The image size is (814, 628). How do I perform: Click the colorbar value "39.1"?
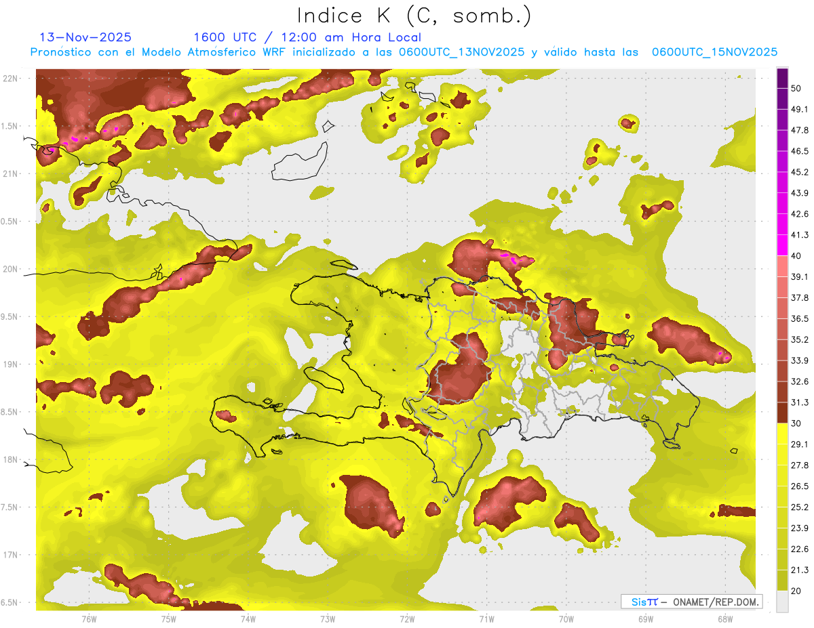click(800, 276)
